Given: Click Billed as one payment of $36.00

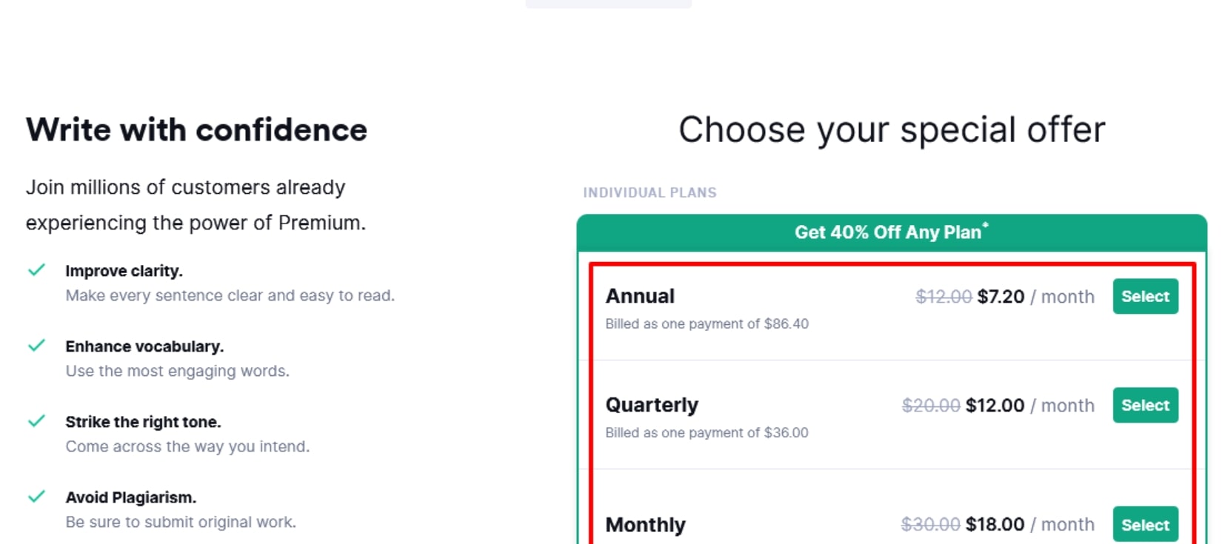Looking at the screenshot, I should [x=707, y=432].
